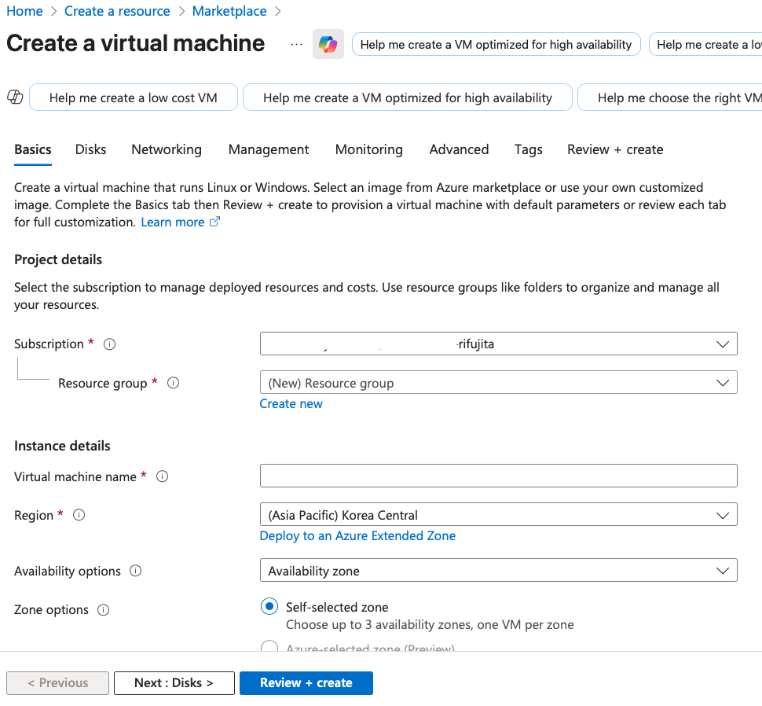The height and width of the screenshot is (706, 762).
Task: Show info tooltip for Region
Action: coord(79,515)
